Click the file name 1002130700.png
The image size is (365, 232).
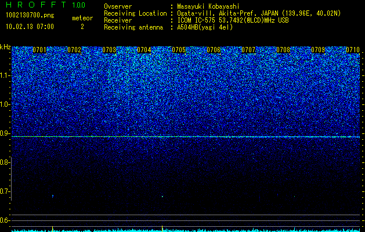pos(30,16)
